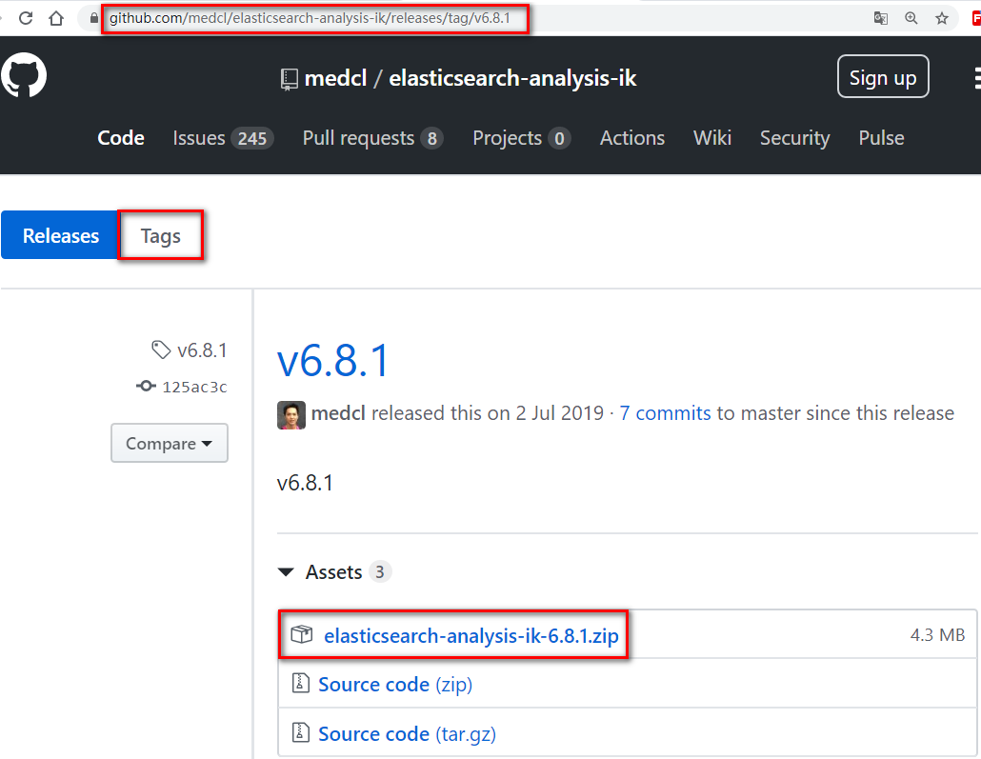The width and height of the screenshot is (981, 759).
Task: Collapse the Assets section triangle
Action: 286,572
